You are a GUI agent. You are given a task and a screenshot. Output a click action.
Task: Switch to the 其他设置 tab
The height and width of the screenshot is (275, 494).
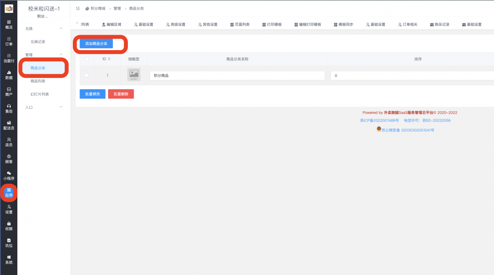(208, 24)
